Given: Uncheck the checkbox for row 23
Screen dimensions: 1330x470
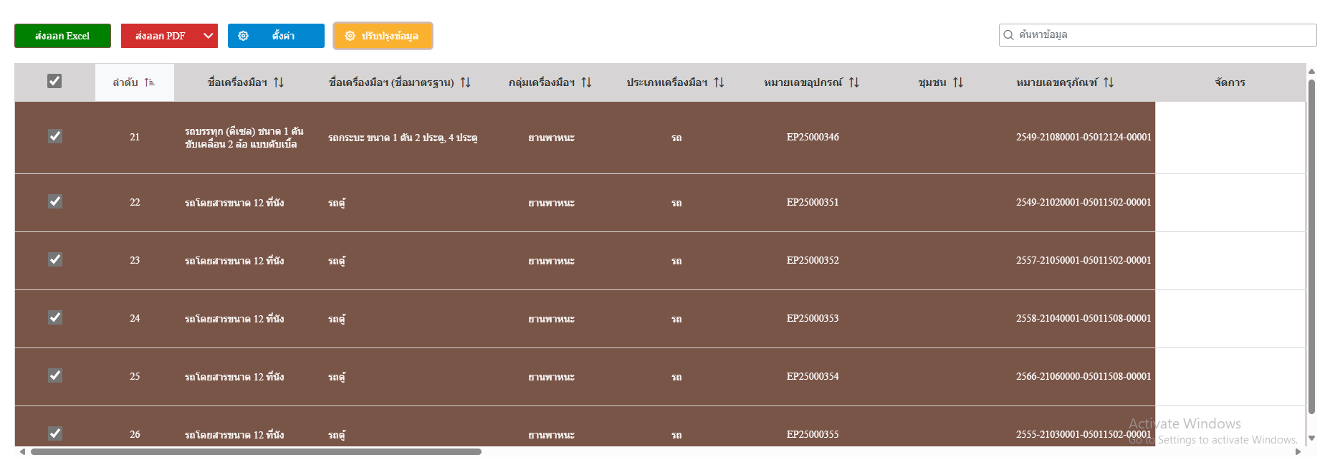Looking at the screenshot, I should click(x=54, y=259).
